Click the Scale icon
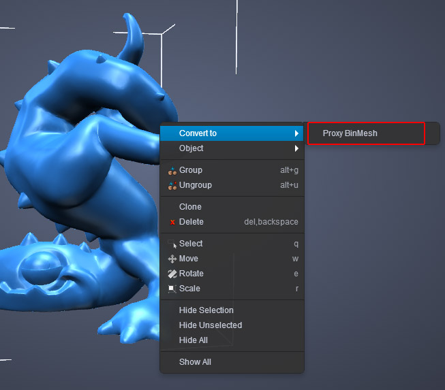The image size is (445, 390). (172, 289)
